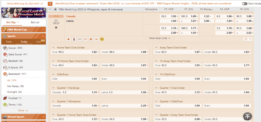Click the FIBA World Cup trophy icon
The image size is (261, 122).
point(5,30)
